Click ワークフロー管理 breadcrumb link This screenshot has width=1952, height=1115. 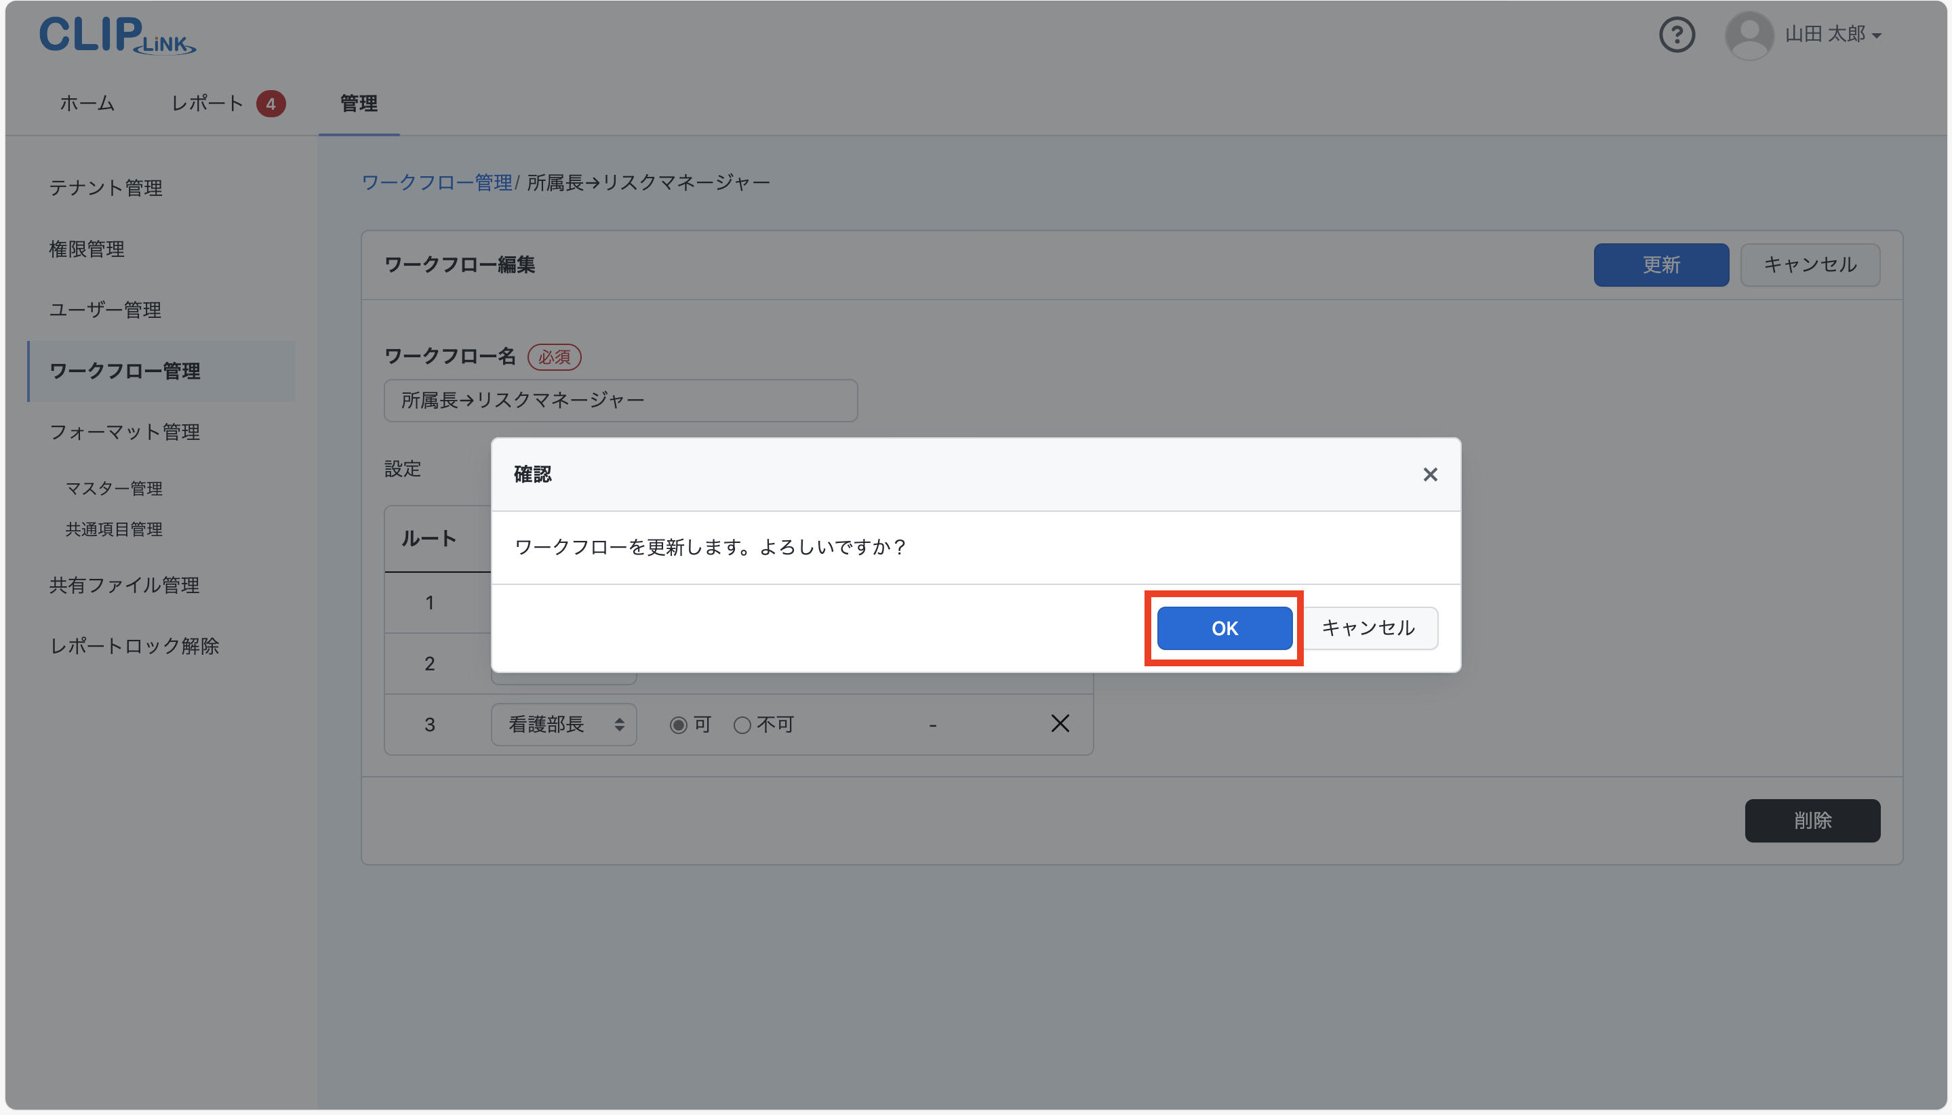(437, 182)
